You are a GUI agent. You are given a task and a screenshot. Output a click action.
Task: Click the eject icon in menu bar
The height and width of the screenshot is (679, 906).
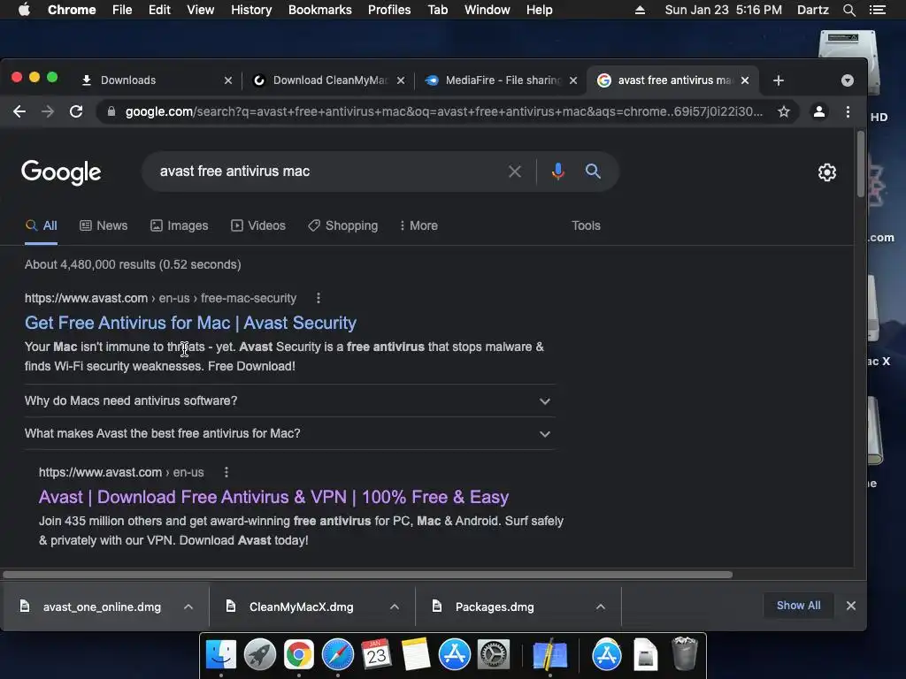(641, 10)
